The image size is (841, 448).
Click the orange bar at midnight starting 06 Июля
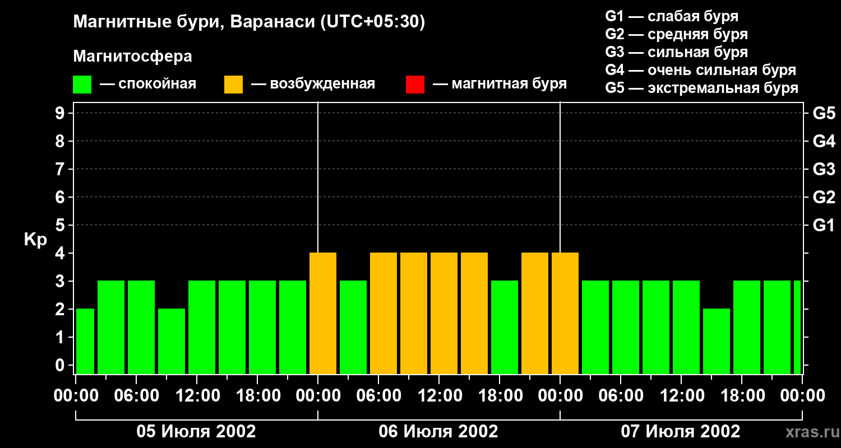[x=323, y=313]
